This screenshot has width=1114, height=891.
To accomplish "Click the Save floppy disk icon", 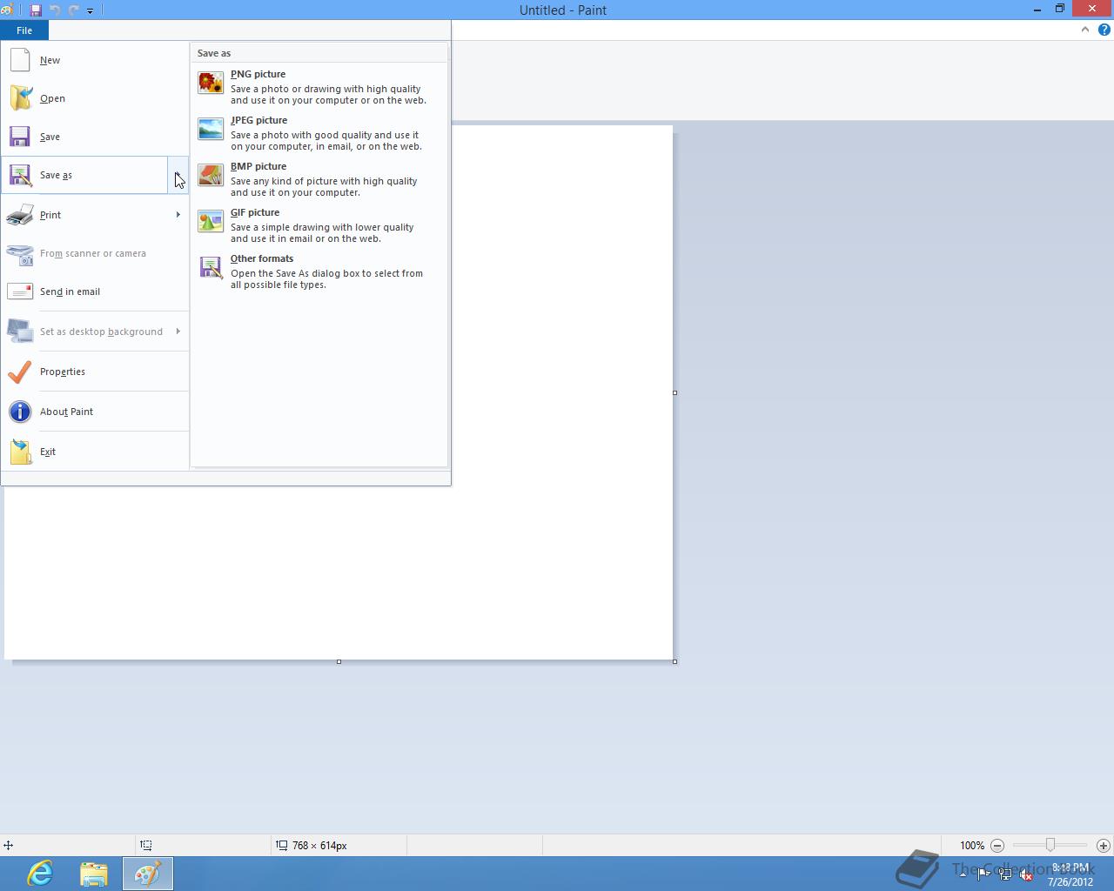I will click(x=20, y=137).
